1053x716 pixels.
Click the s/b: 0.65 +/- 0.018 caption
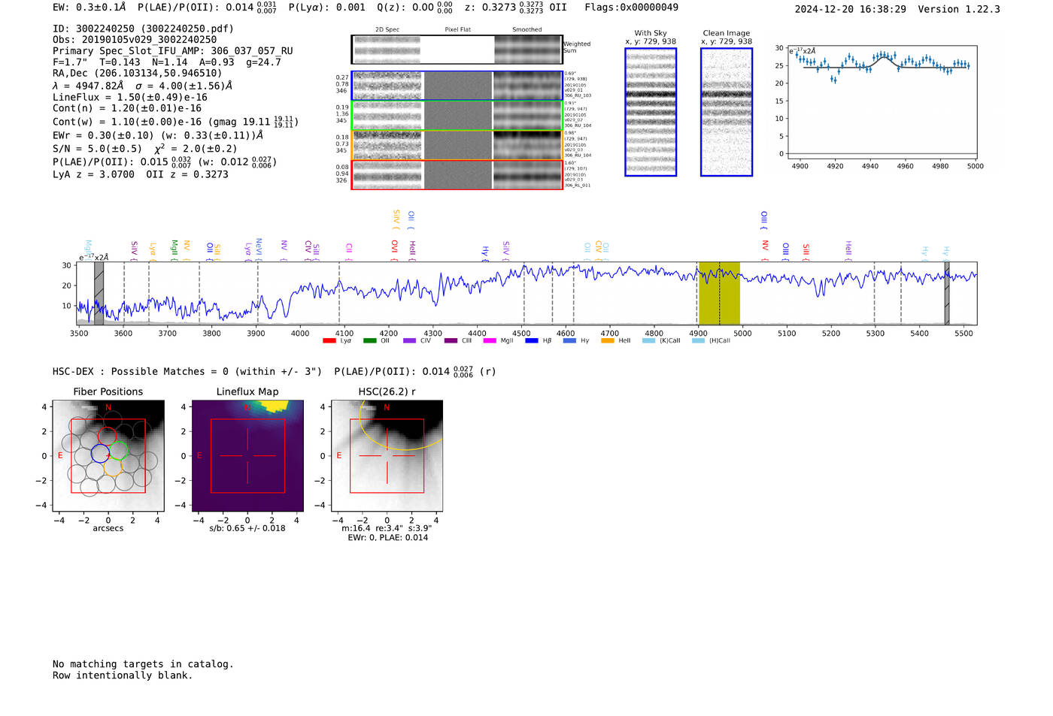tap(247, 528)
